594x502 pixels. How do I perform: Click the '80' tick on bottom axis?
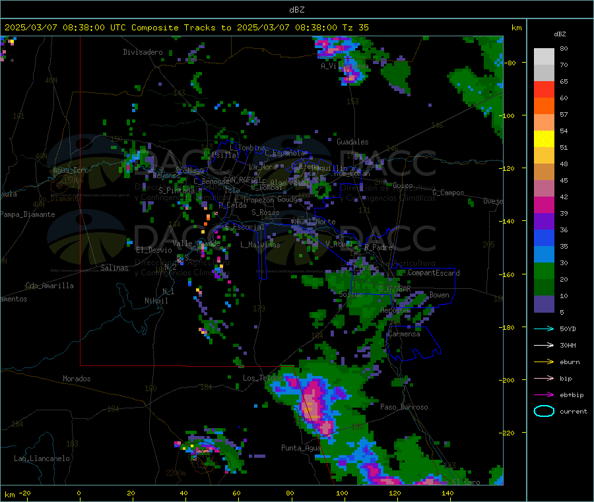pos(290,493)
